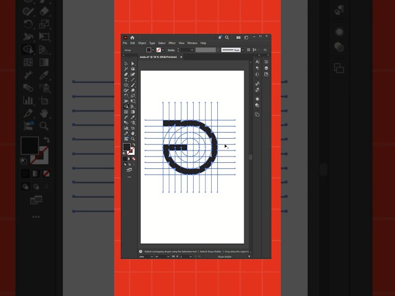Open the Arrange Documents icon
The image size is (395, 296).
pyautogui.click(x=238, y=38)
